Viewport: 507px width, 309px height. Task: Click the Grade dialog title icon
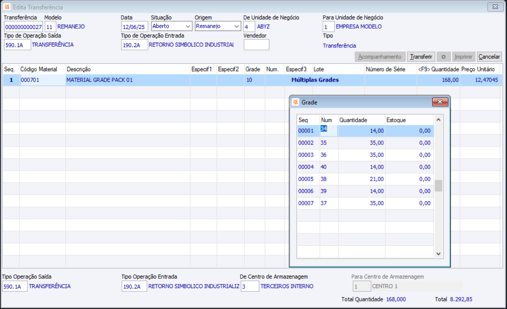(x=296, y=102)
